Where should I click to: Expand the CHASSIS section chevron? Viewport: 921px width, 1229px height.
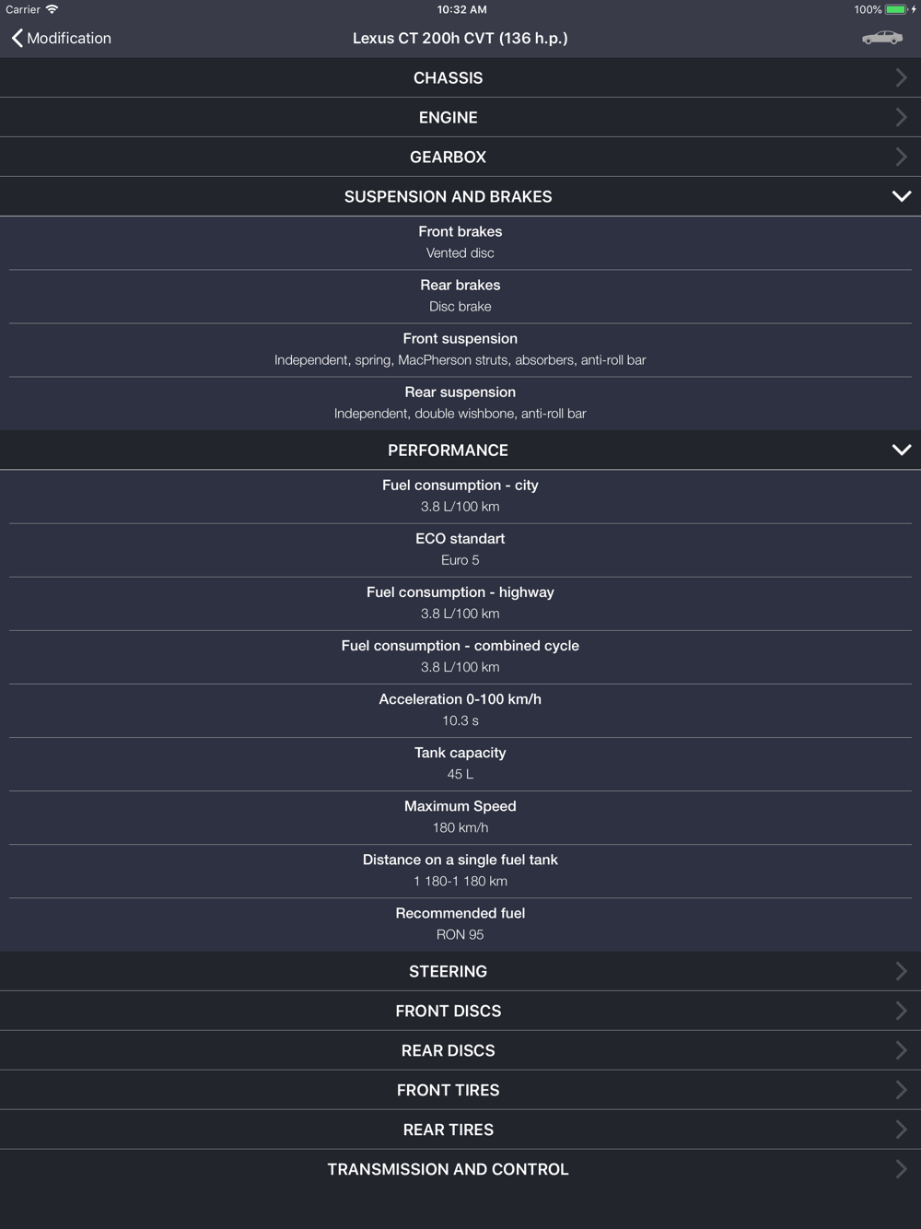point(901,78)
